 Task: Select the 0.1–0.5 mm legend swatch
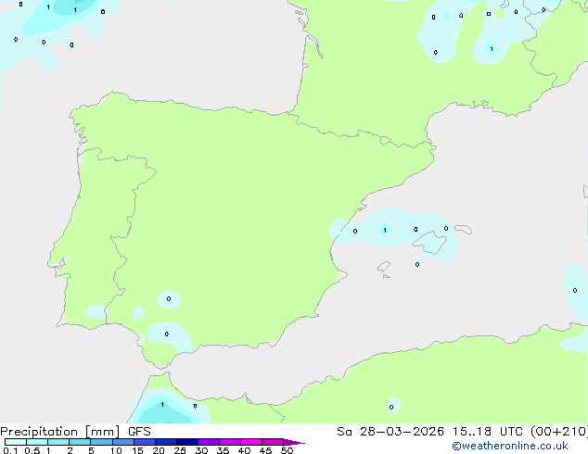(16, 442)
